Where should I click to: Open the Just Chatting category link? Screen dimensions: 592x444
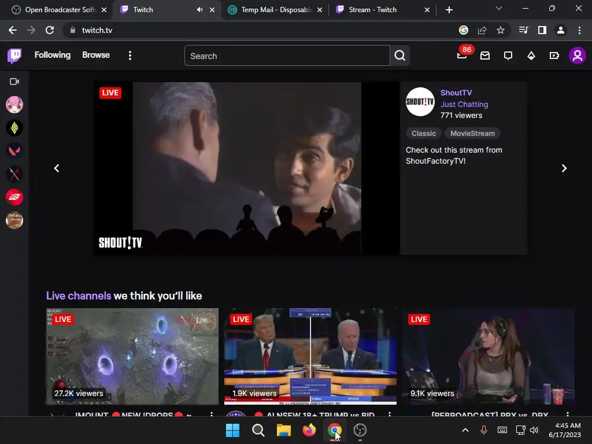click(x=464, y=104)
